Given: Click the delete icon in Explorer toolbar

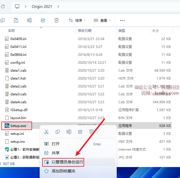Looking at the screenshot, I should click(57, 20).
